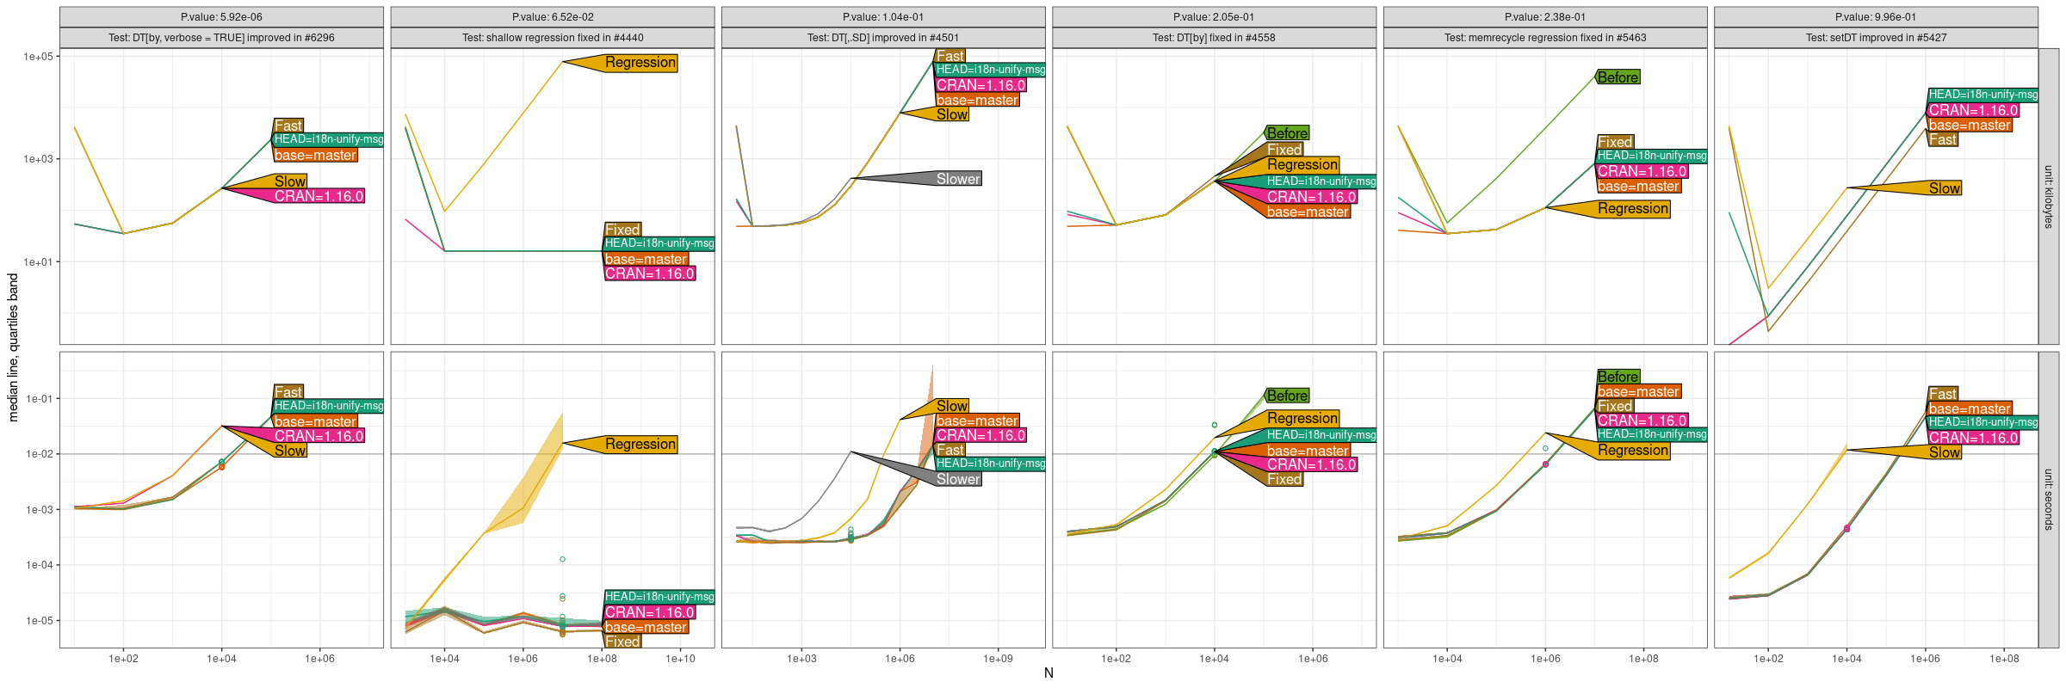The image size is (2066, 688).
Task: Click the 'P.value: 2.05e-01' facet header
Action: 1214,17
